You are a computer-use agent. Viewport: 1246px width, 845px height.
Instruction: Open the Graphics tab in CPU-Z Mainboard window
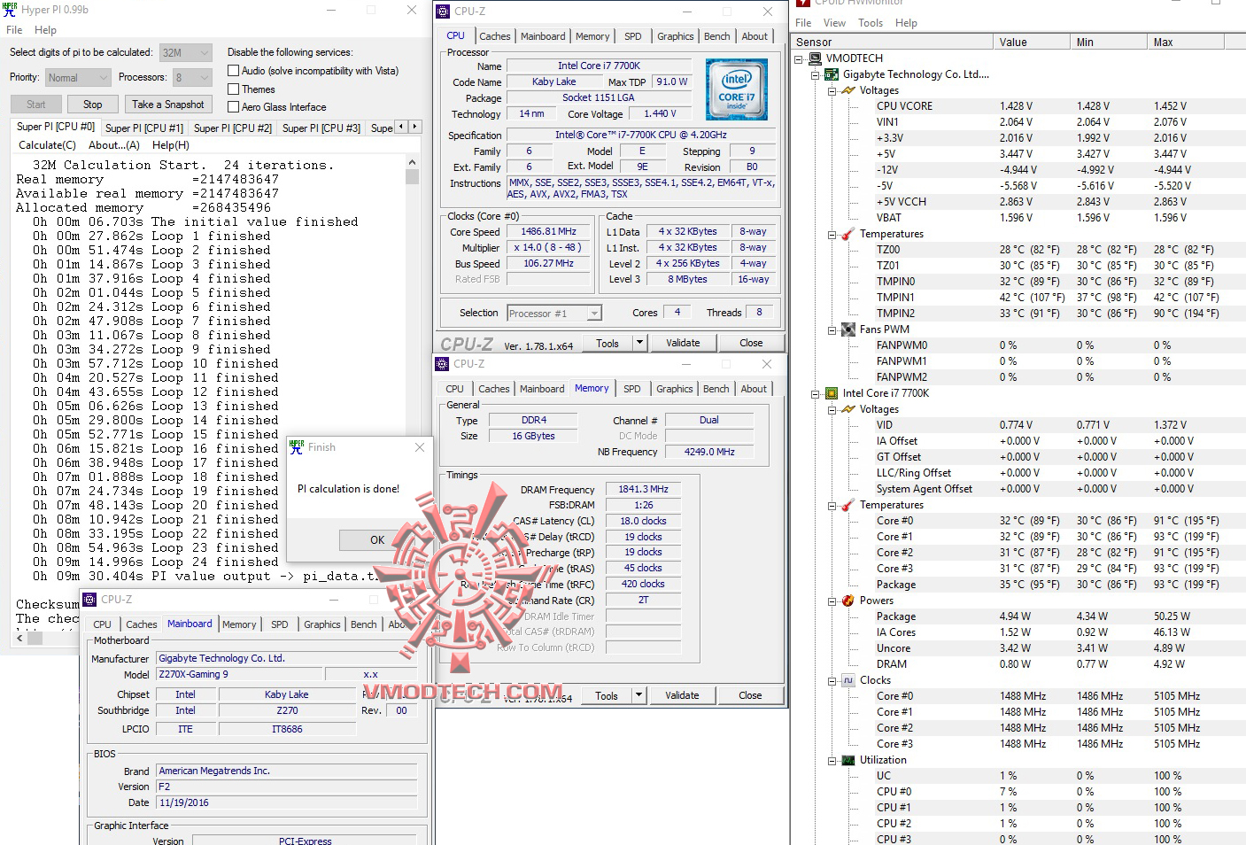pos(322,624)
